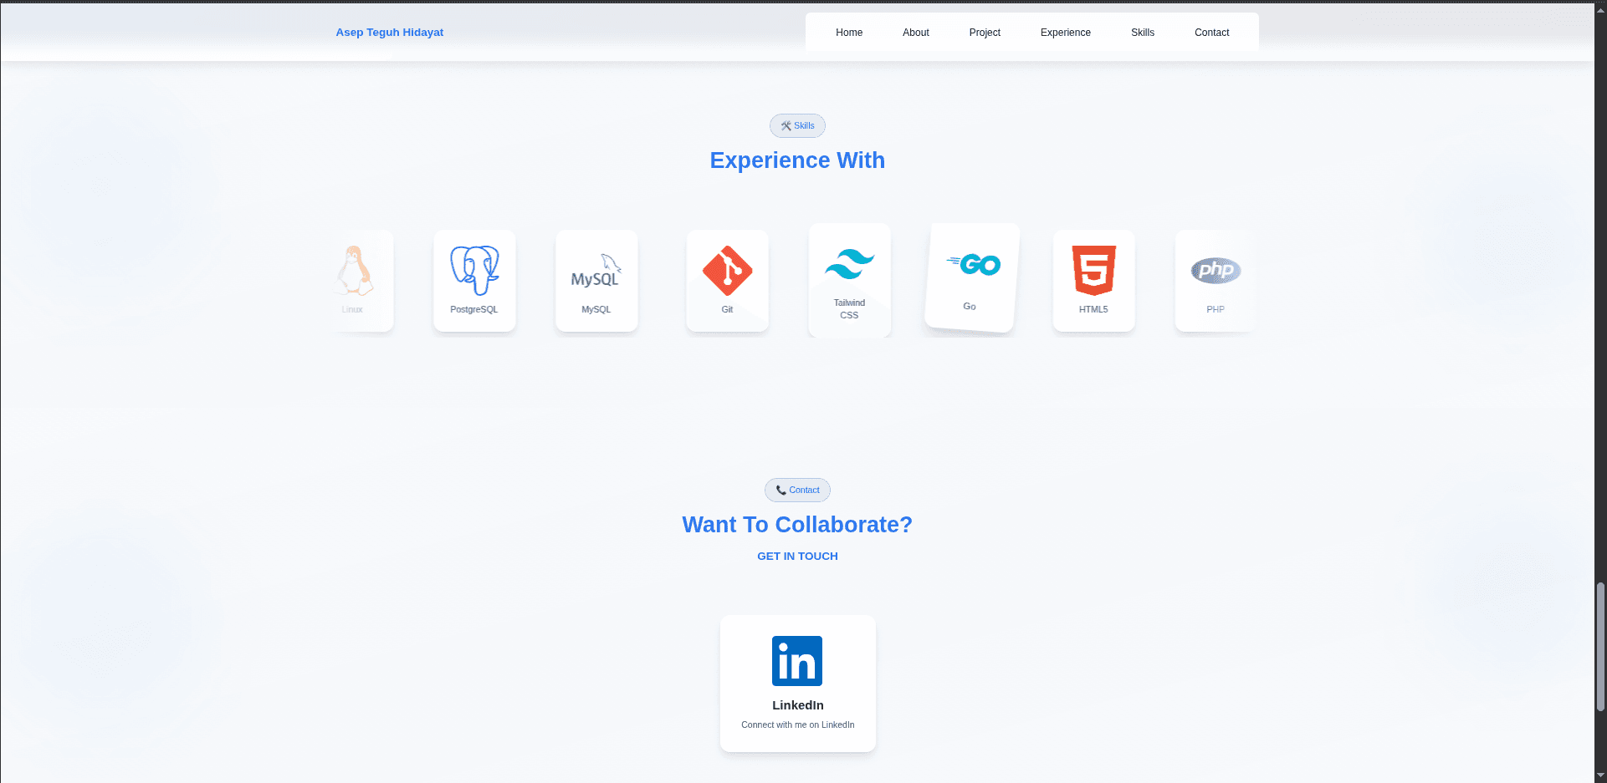The width and height of the screenshot is (1607, 783).
Task: Click the page vertical scrollbar thumb
Action: 1600,647
